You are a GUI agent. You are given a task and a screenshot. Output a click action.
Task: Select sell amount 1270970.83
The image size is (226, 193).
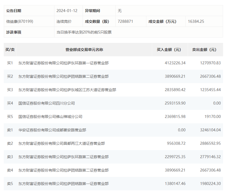(x=210, y=63)
